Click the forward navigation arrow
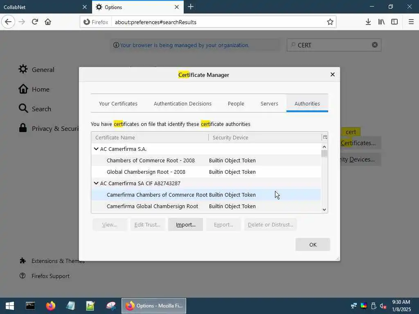This screenshot has height=314, width=419. (22, 22)
